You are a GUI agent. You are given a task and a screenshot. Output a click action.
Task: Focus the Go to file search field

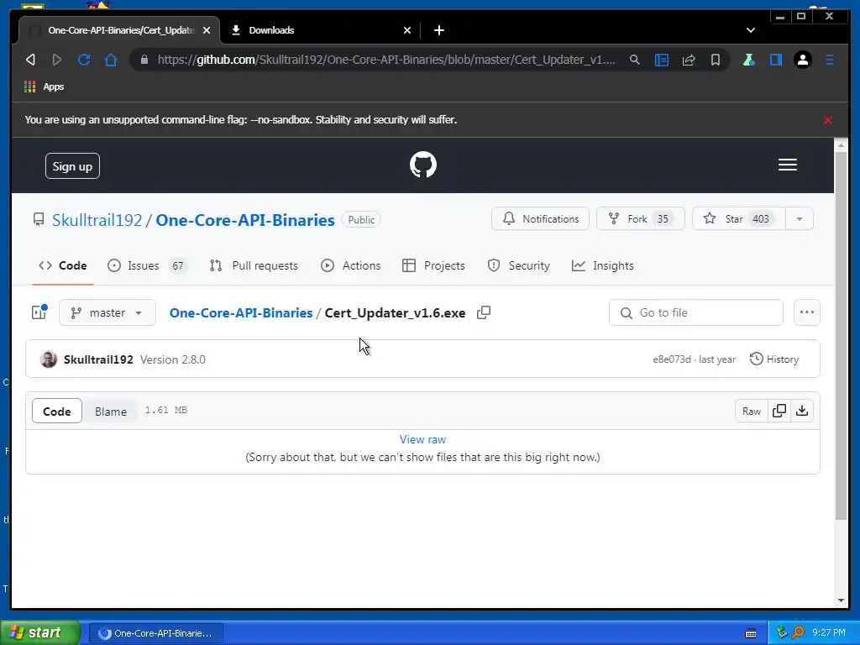pos(696,312)
